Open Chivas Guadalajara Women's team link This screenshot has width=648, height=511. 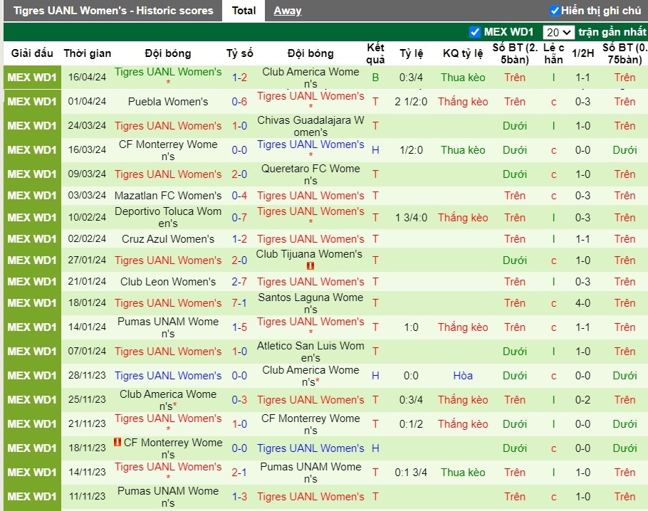[x=310, y=126]
